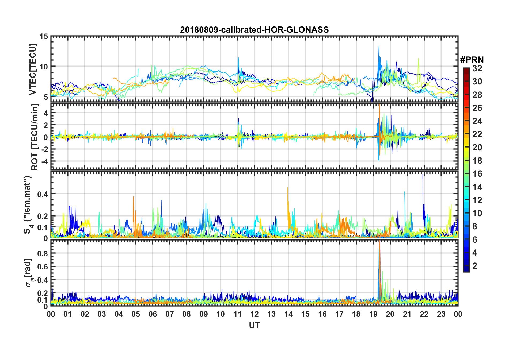This screenshot has width=509, height=340.
Task: Click the UT axis hour label "11"
Action: [238, 314]
